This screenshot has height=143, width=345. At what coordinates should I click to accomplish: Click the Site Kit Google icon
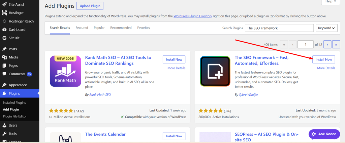tap(4, 38)
